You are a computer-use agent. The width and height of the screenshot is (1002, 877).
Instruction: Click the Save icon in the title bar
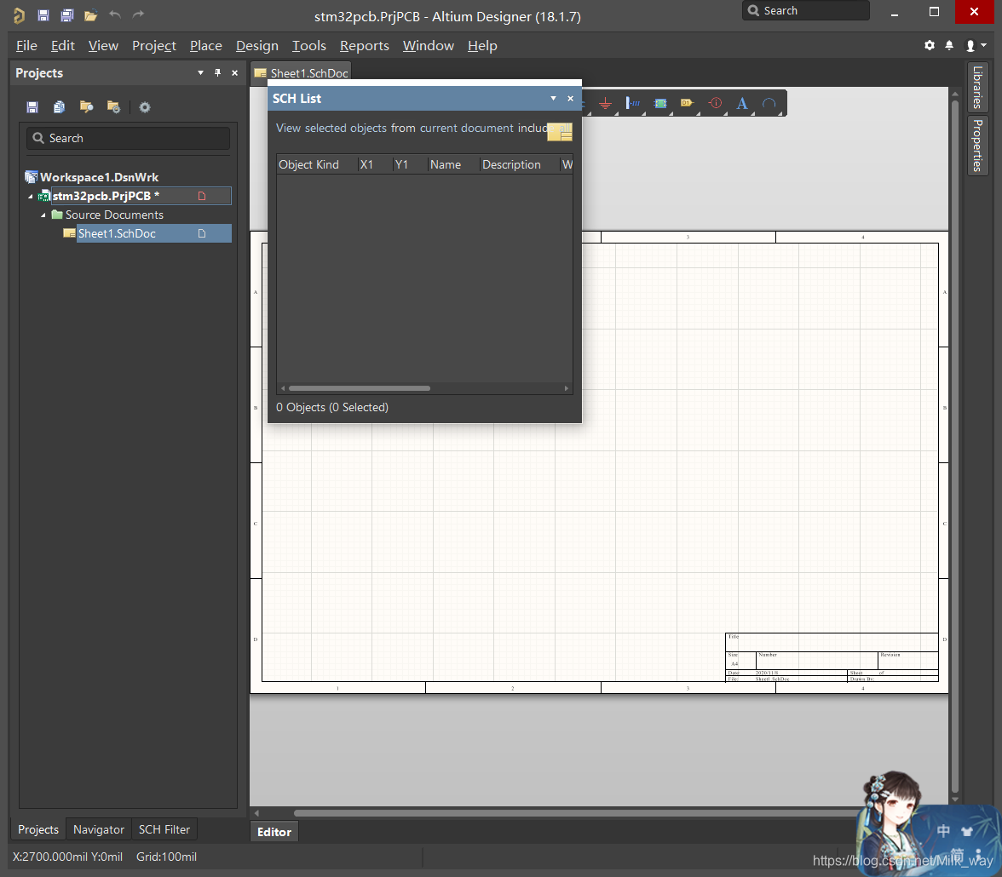(43, 14)
